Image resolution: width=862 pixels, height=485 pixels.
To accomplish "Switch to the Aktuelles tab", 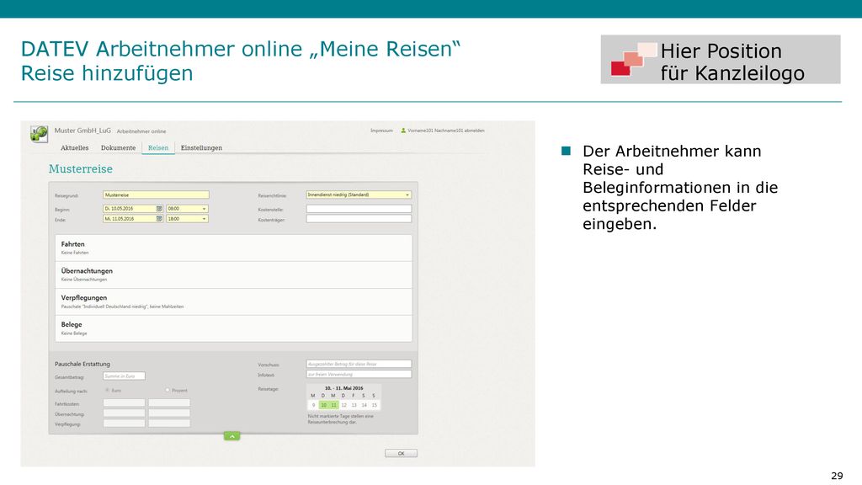I will click(x=75, y=148).
